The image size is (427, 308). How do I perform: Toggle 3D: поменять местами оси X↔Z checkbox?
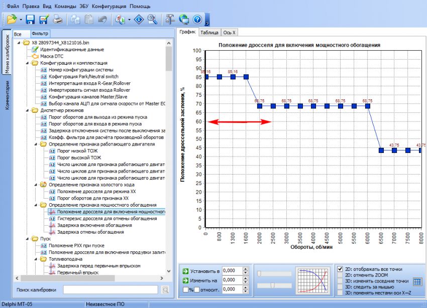click(340, 293)
